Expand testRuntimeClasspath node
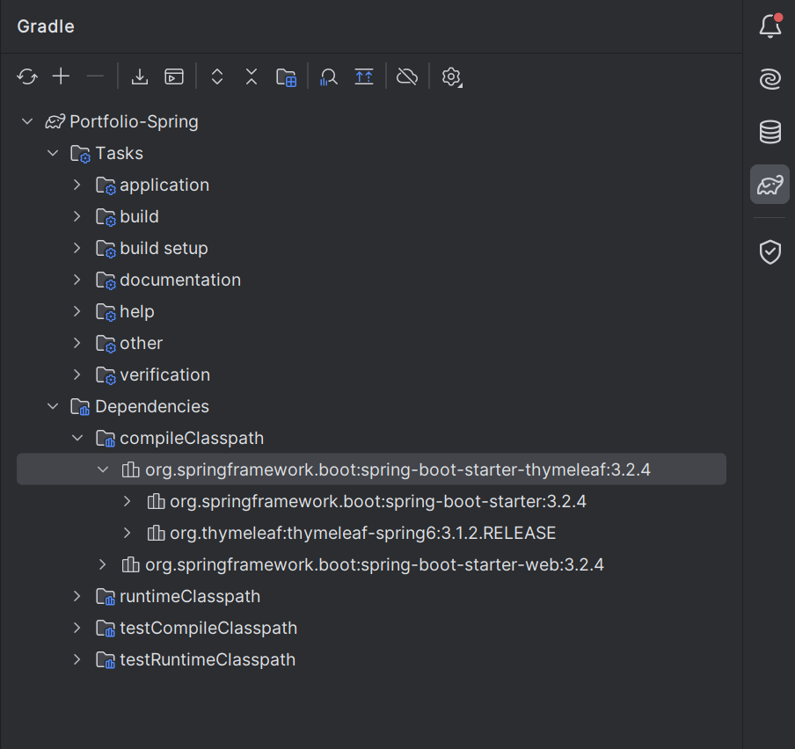The width and height of the screenshot is (795, 749). click(x=77, y=660)
